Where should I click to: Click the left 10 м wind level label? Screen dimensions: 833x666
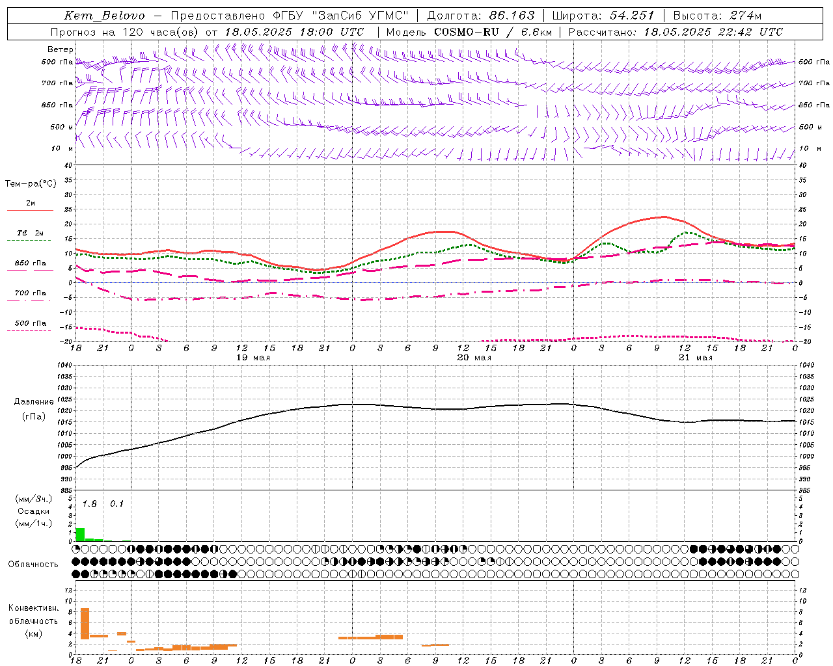tap(62, 148)
